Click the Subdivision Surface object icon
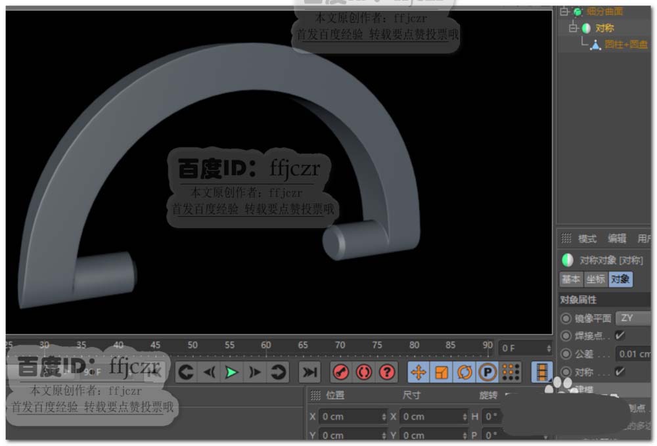 (578, 11)
